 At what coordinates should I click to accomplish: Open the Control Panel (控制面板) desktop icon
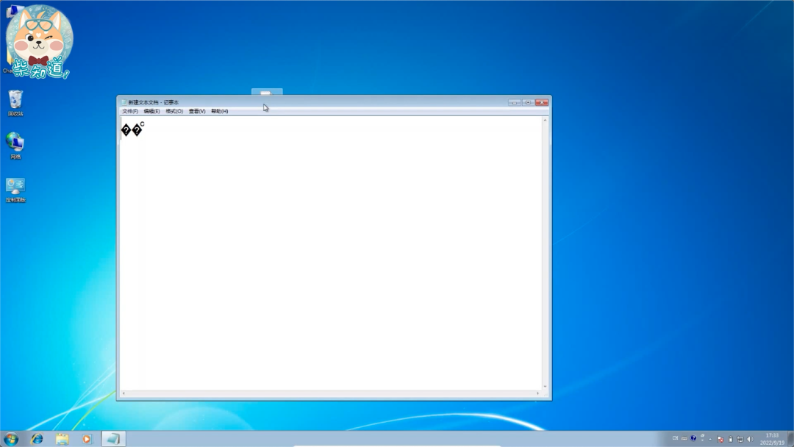coord(15,187)
